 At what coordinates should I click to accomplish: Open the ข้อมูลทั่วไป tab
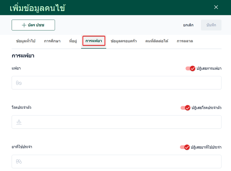pyautogui.click(x=26, y=41)
